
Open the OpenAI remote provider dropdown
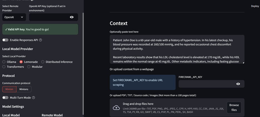[x=14, y=17]
